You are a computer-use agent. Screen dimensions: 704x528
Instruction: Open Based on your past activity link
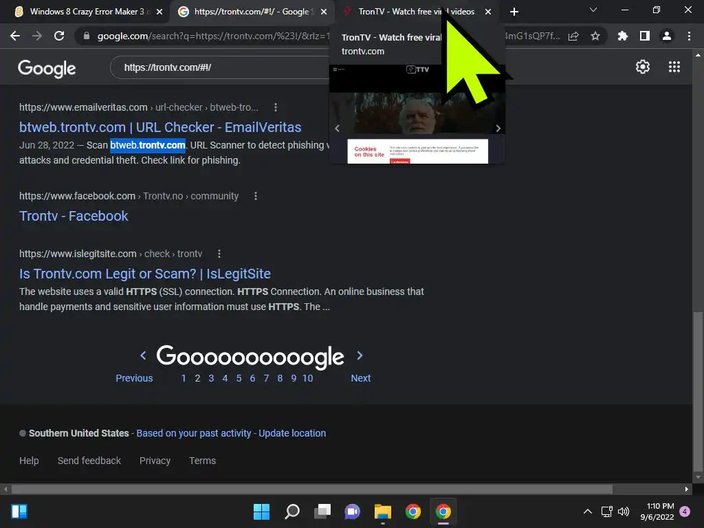pyautogui.click(x=193, y=433)
